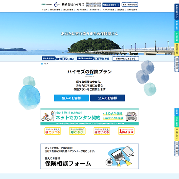Viewport: 179px width, 179px height.
Task: Click the ハイモズの保険プラン heading
Action: pos(89,72)
